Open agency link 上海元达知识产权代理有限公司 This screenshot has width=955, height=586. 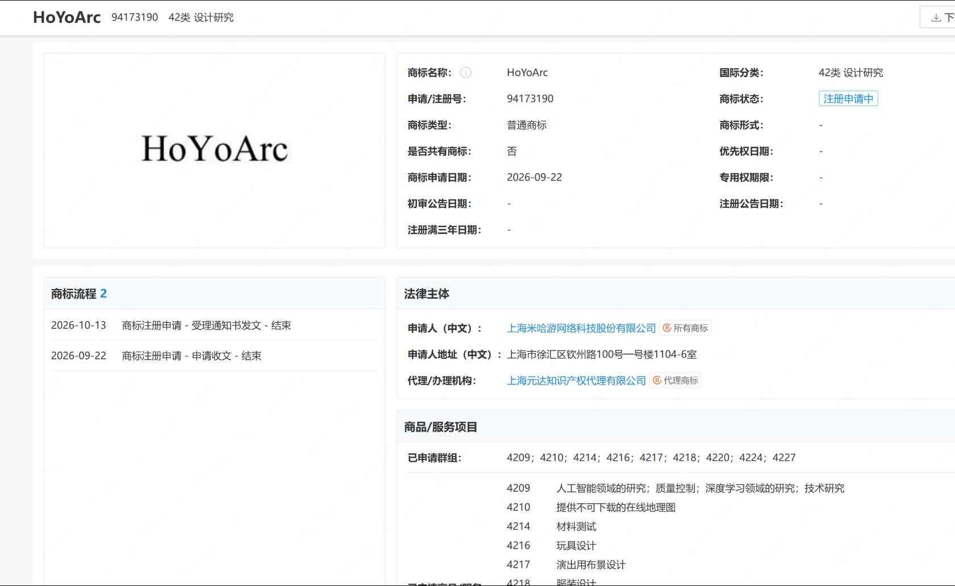coord(576,380)
